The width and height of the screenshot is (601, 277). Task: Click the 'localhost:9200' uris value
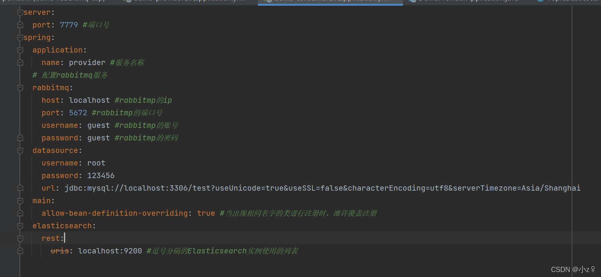pyautogui.click(x=110, y=251)
